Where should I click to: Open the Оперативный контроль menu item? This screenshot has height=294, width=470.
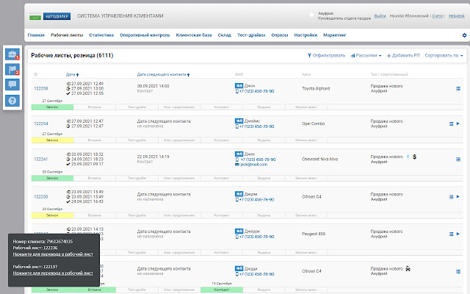click(x=145, y=35)
